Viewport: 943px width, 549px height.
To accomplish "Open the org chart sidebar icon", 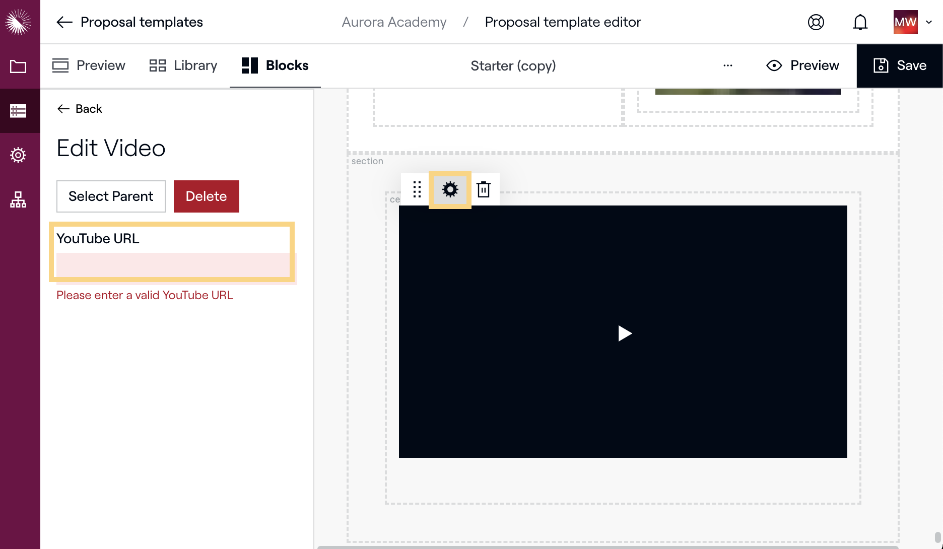I will pyautogui.click(x=19, y=200).
